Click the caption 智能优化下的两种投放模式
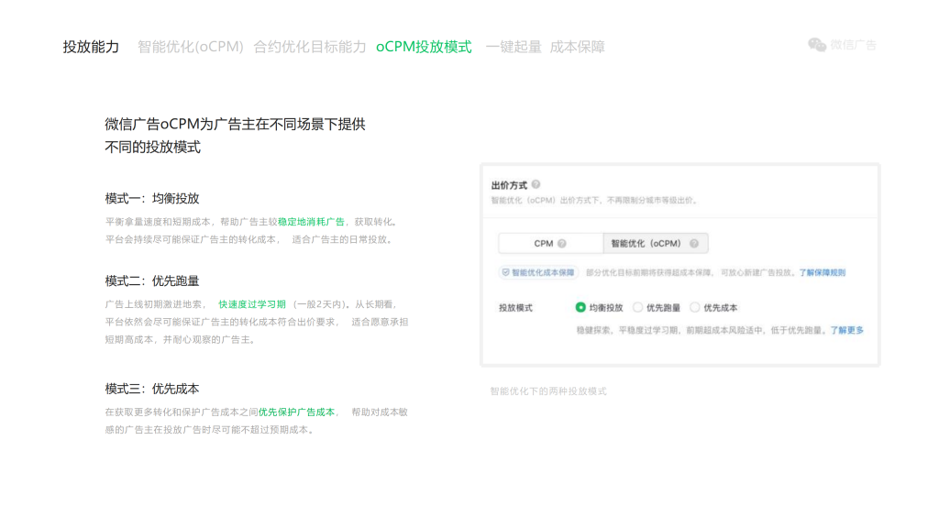This screenshot has width=939, height=528. tap(548, 390)
